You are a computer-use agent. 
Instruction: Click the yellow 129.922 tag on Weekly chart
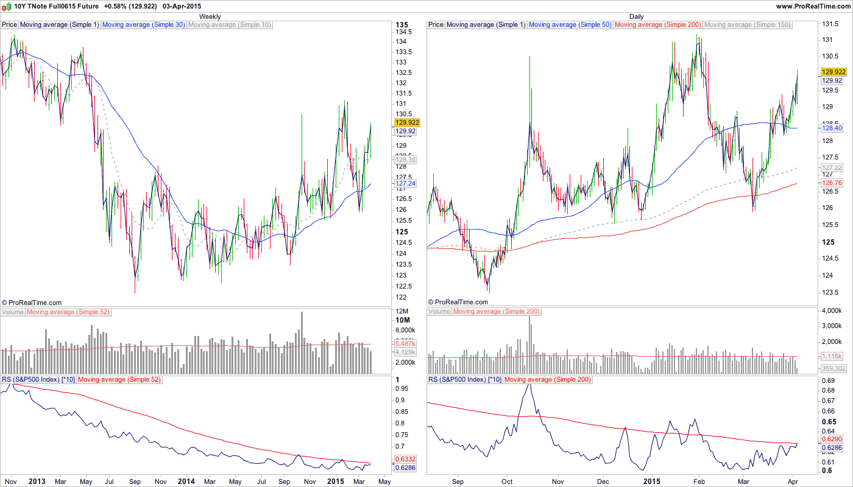(408, 122)
